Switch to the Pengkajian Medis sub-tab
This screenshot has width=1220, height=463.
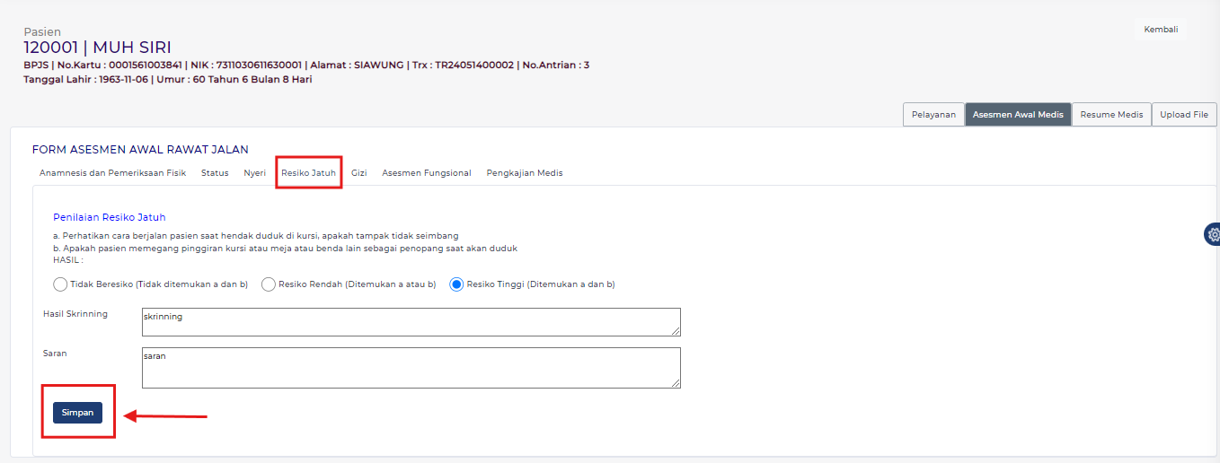coord(524,173)
